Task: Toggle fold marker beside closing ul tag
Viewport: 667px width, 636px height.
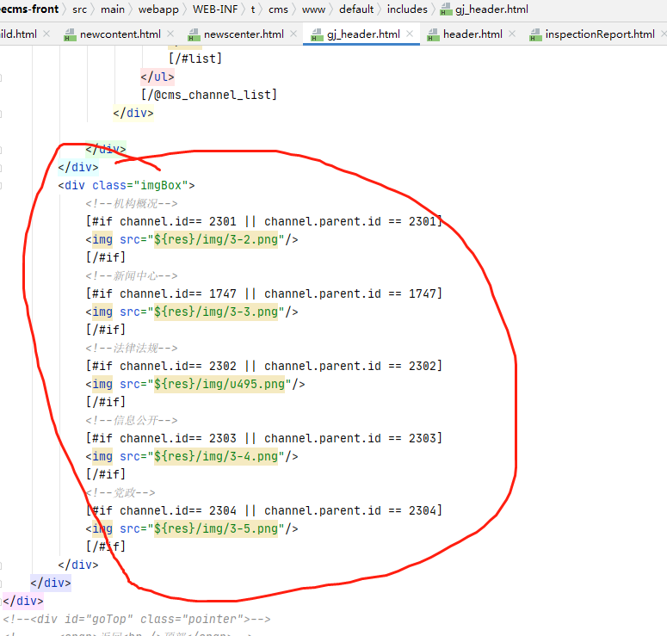Action: pyautogui.click(x=3, y=77)
